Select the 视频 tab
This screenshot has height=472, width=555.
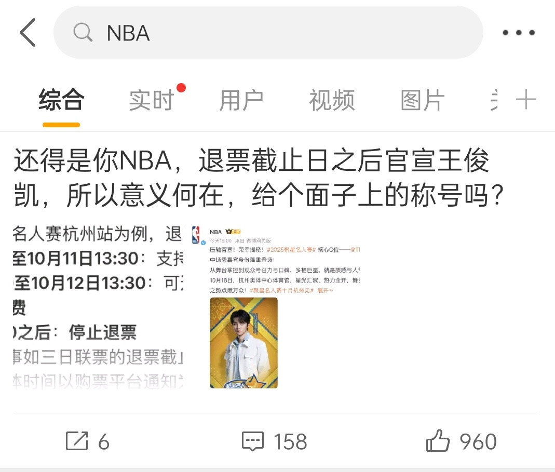(332, 100)
